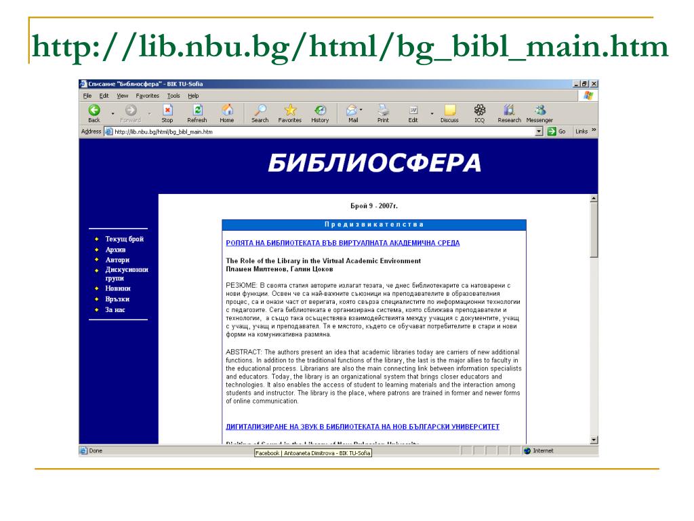Image resolution: width=694 pixels, height=521 pixels.
Task: Open the View menu
Action: click(122, 96)
